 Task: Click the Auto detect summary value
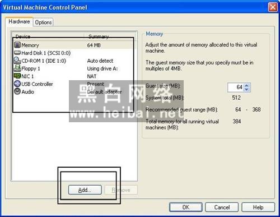coord(100,61)
